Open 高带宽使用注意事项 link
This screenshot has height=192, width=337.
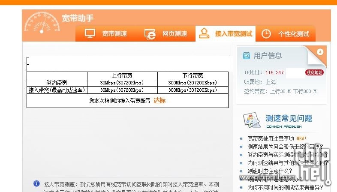[x=271, y=138]
